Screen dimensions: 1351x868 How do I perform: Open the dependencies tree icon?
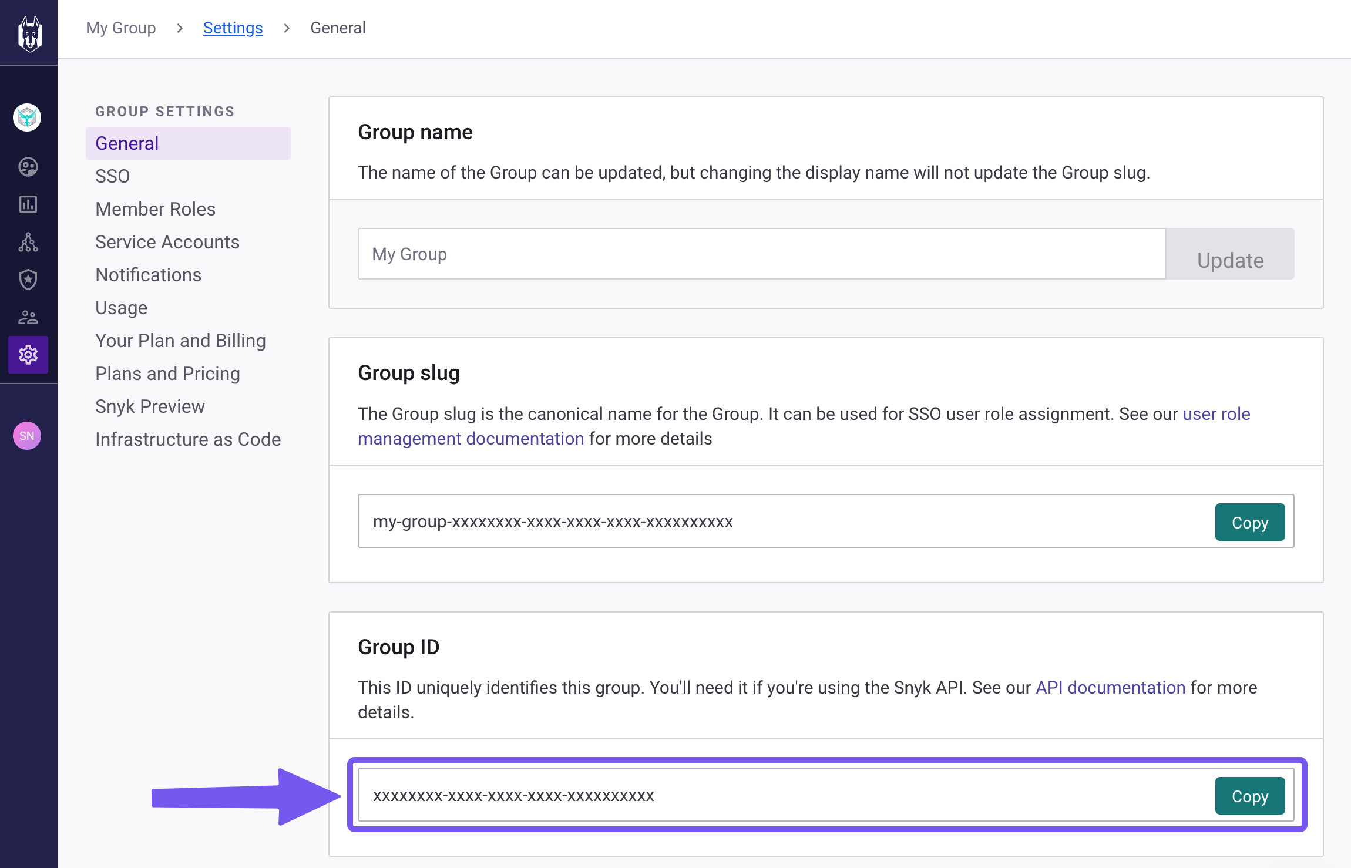[28, 242]
